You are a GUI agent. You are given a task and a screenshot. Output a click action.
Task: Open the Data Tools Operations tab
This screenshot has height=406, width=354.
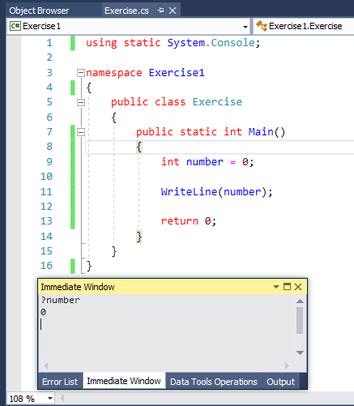214,382
